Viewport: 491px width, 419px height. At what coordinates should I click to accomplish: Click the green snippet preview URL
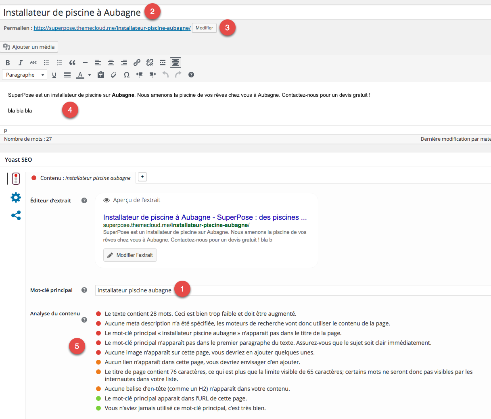pos(176,225)
